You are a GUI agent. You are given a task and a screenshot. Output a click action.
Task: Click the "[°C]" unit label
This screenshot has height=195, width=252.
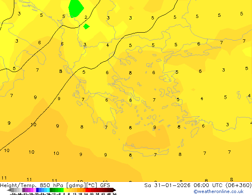click(92, 185)
